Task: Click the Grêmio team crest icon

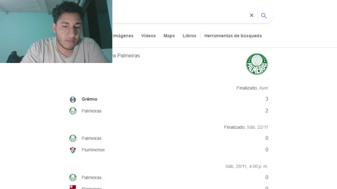Action: point(73,99)
